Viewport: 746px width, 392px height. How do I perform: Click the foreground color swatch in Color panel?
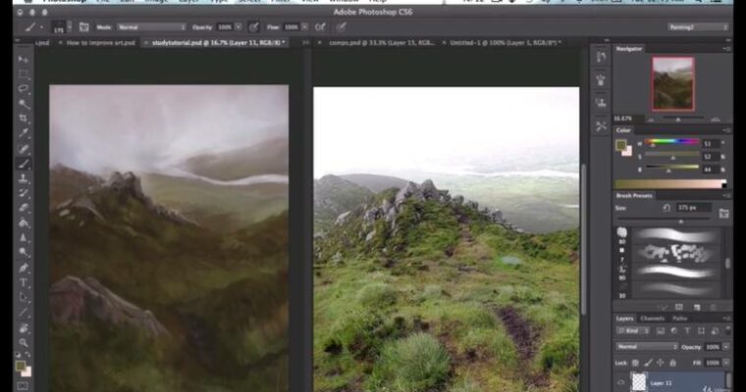tap(620, 145)
